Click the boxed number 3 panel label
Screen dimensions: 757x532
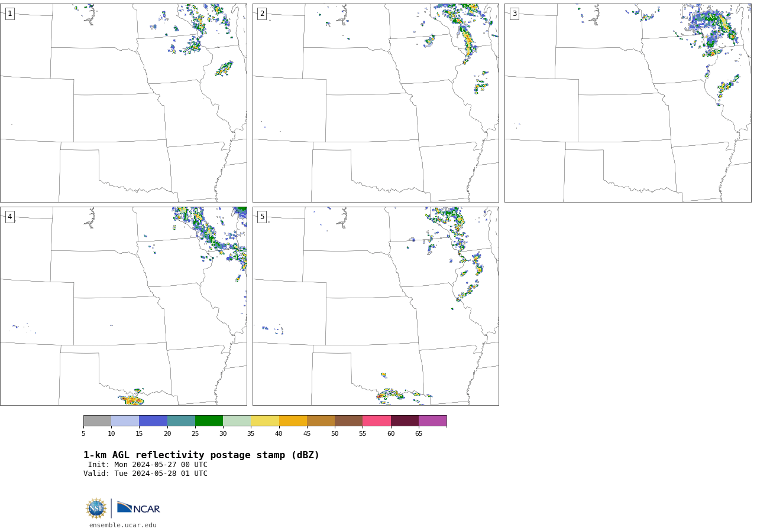[x=514, y=14]
